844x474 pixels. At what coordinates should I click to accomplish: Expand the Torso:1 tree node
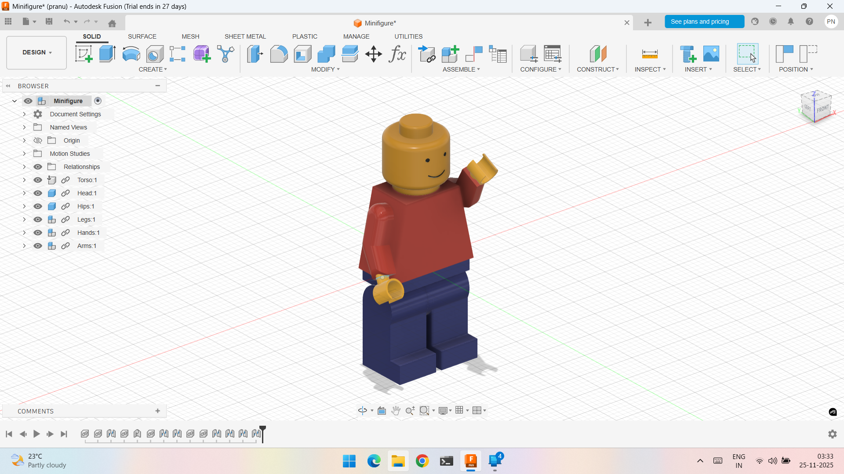click(24, 180)
